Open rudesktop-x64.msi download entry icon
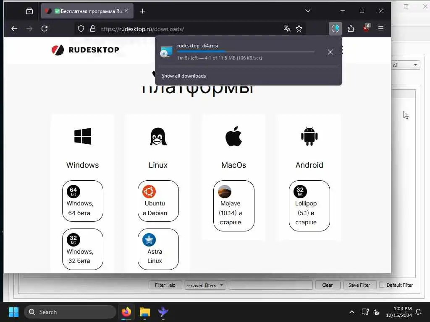This screenshot has width=430, height=322. [166, 52]
